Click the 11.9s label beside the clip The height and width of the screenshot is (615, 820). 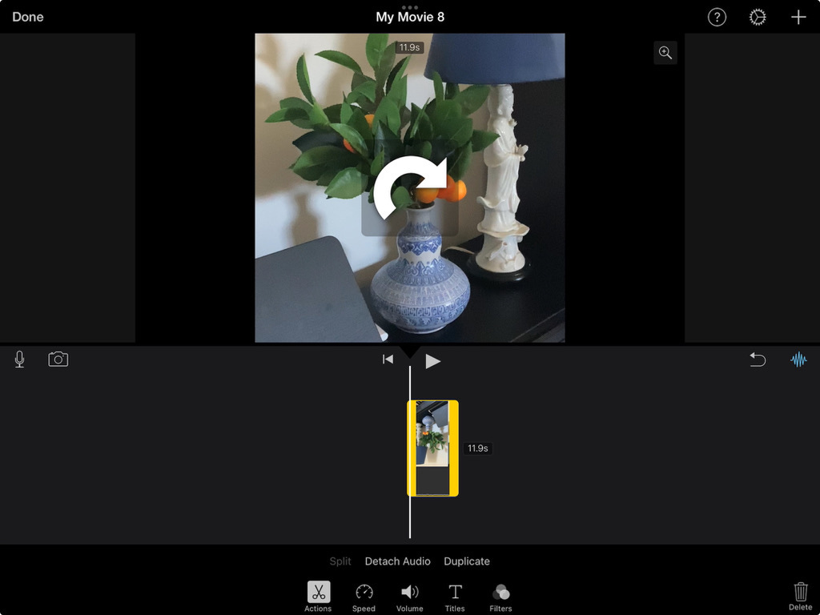coord(477,448)
